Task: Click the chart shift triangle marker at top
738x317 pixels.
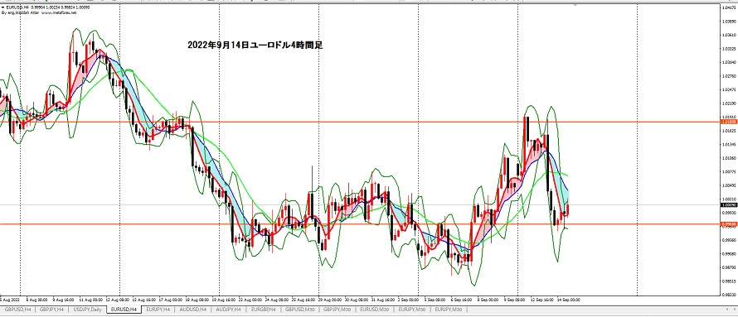Action: [x=575, y=5]
